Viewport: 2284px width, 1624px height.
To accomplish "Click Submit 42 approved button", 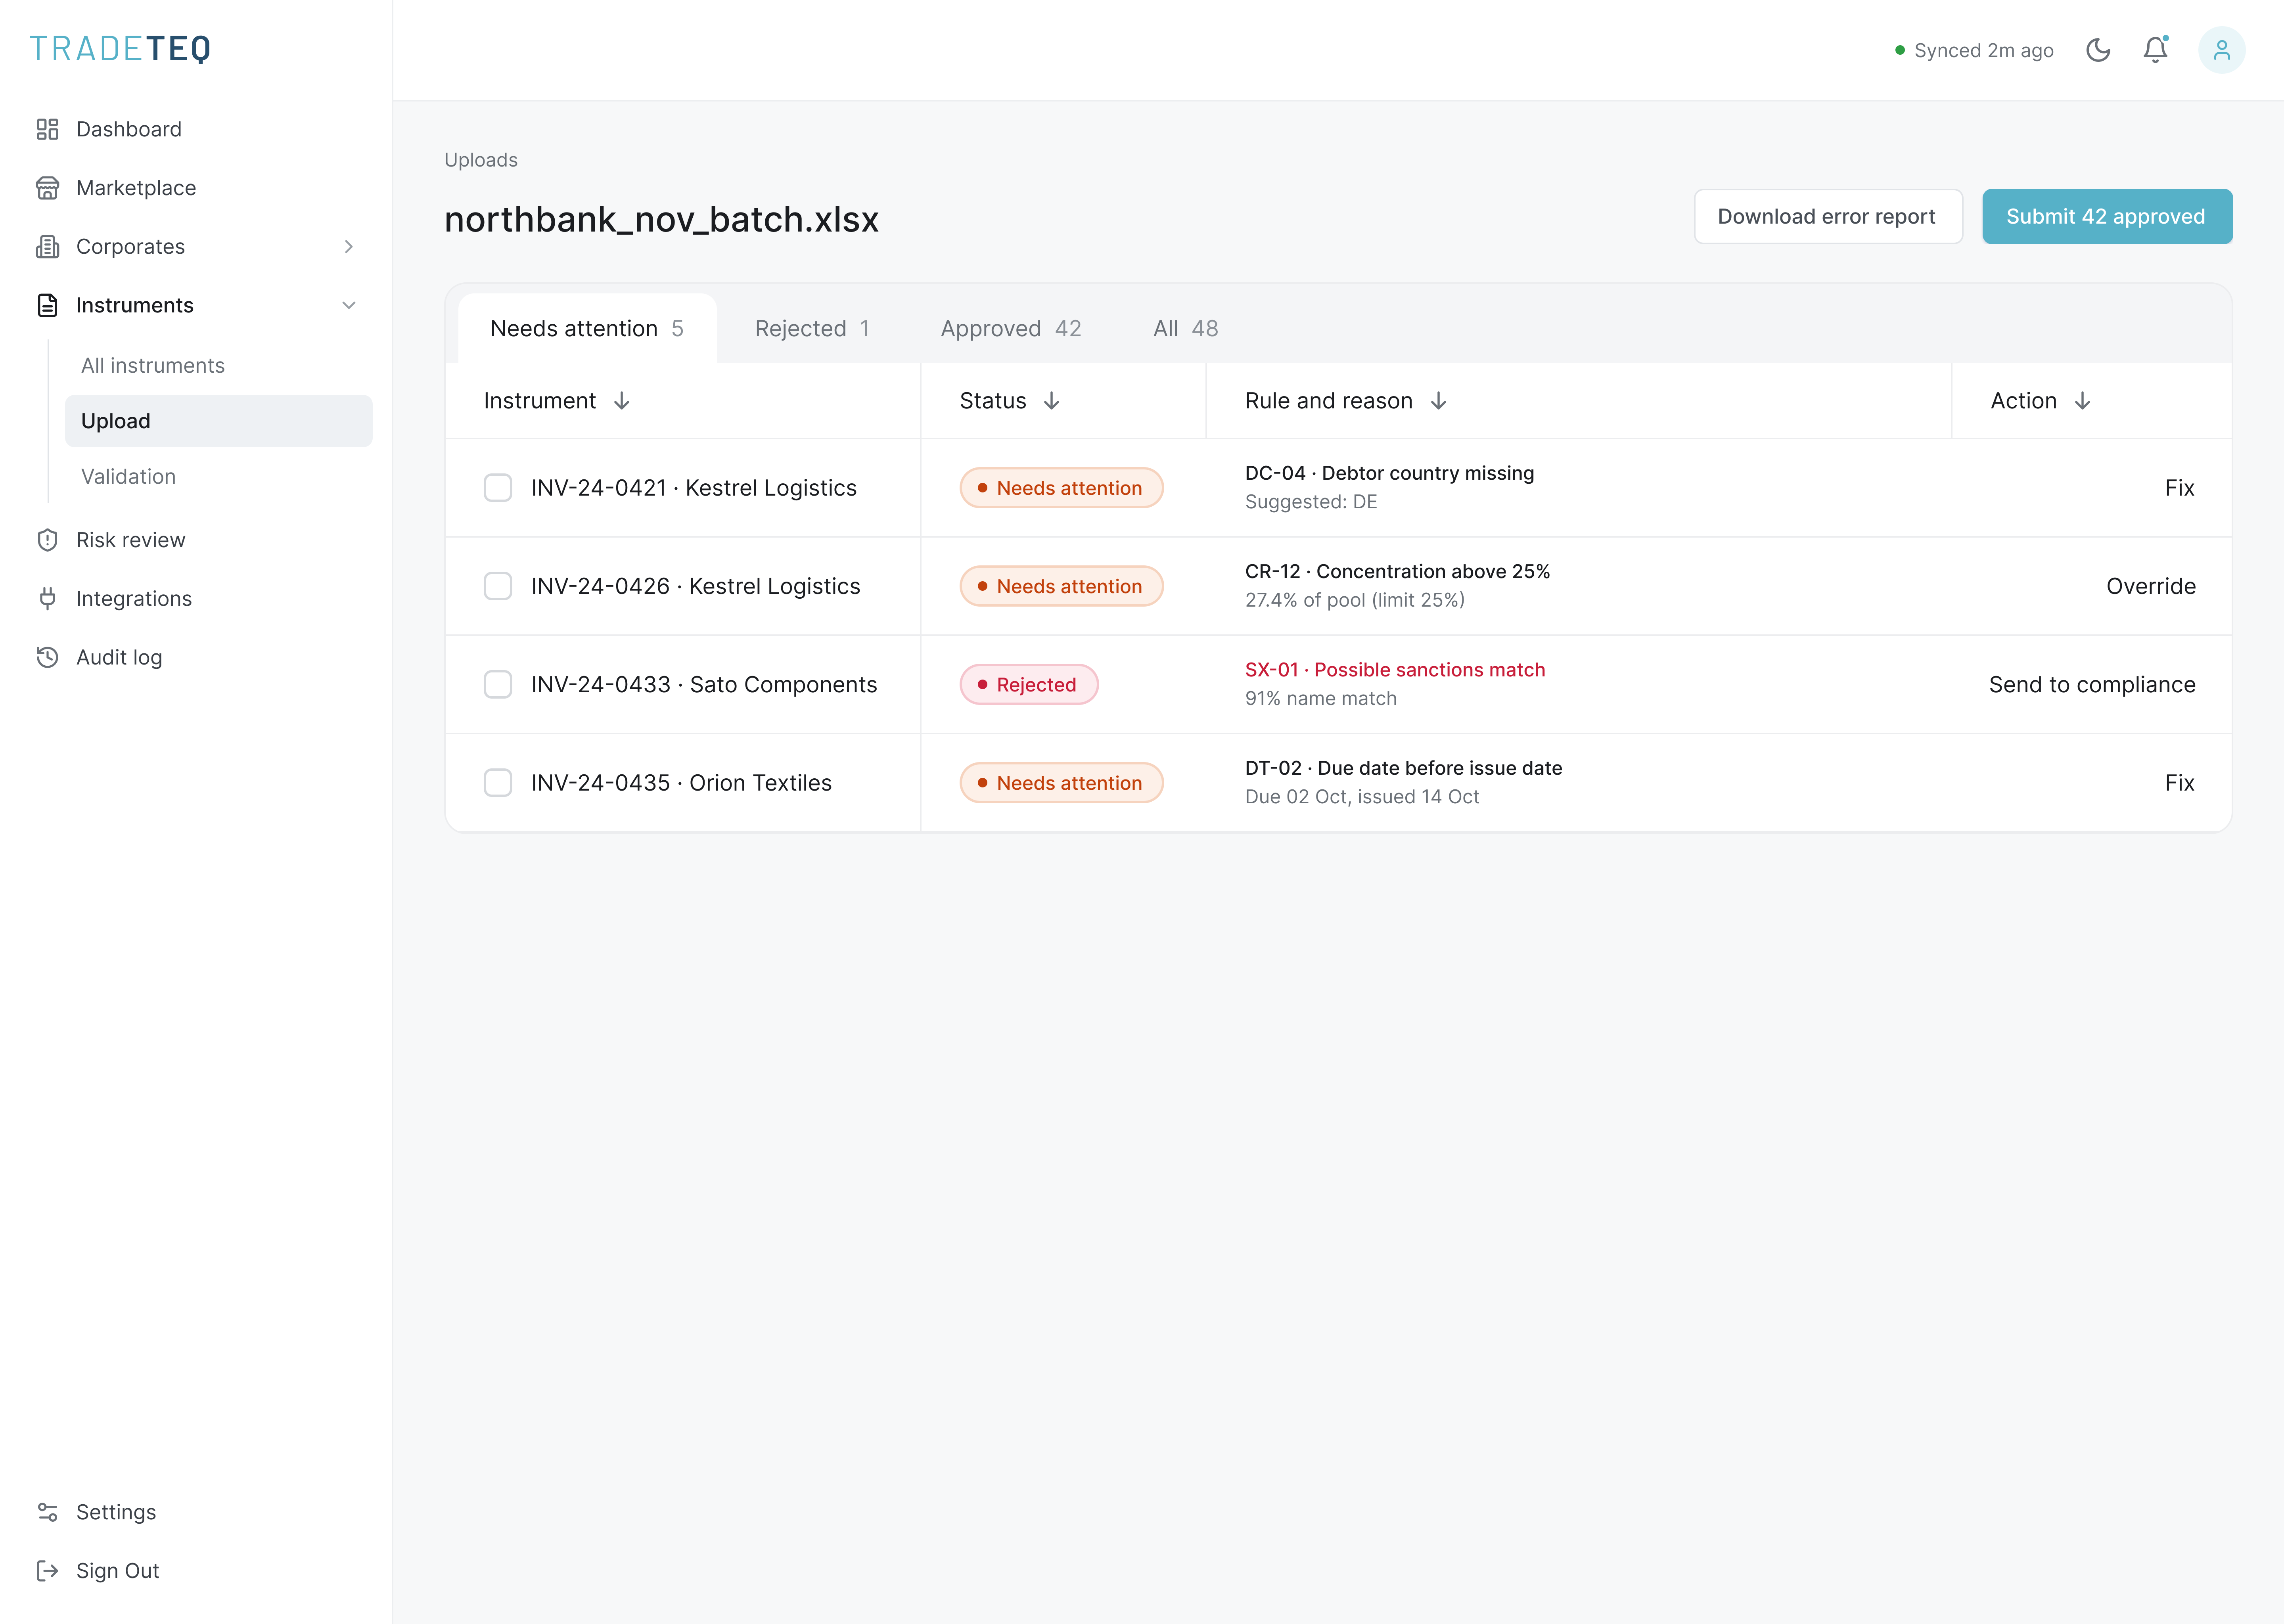I will point(2106,217).
